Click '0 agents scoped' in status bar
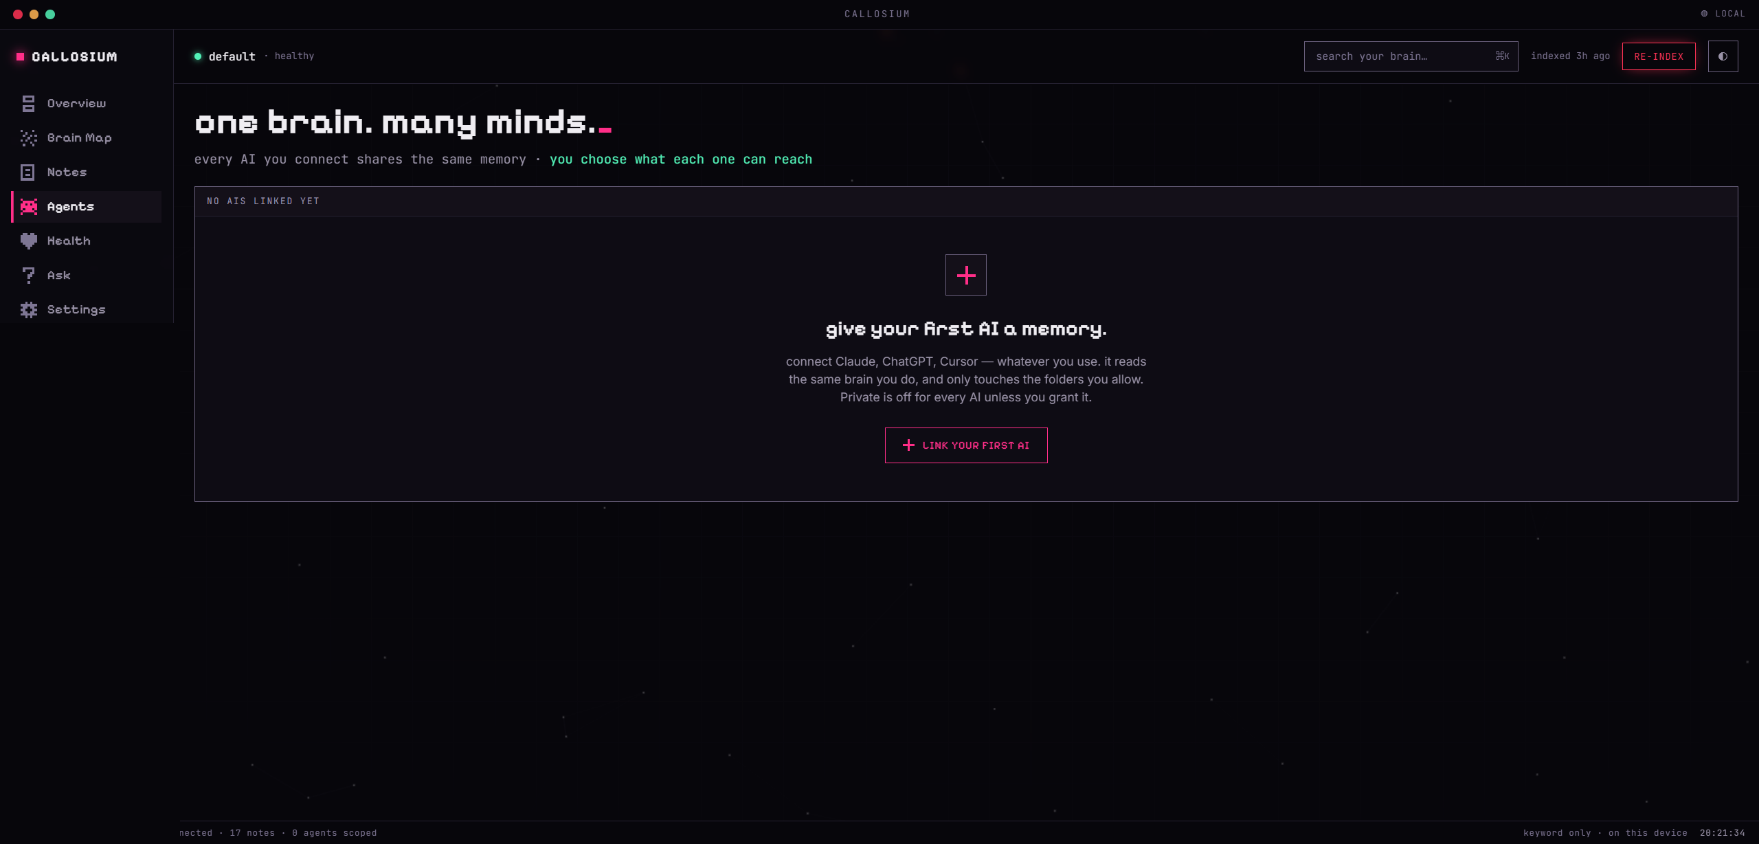 coord(335,833)
